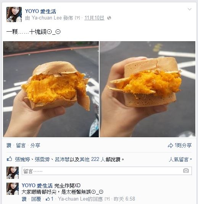Open the YOYO 愛生活 page name in the header
This screenshot has height=204, width=198.
(40, 11)
